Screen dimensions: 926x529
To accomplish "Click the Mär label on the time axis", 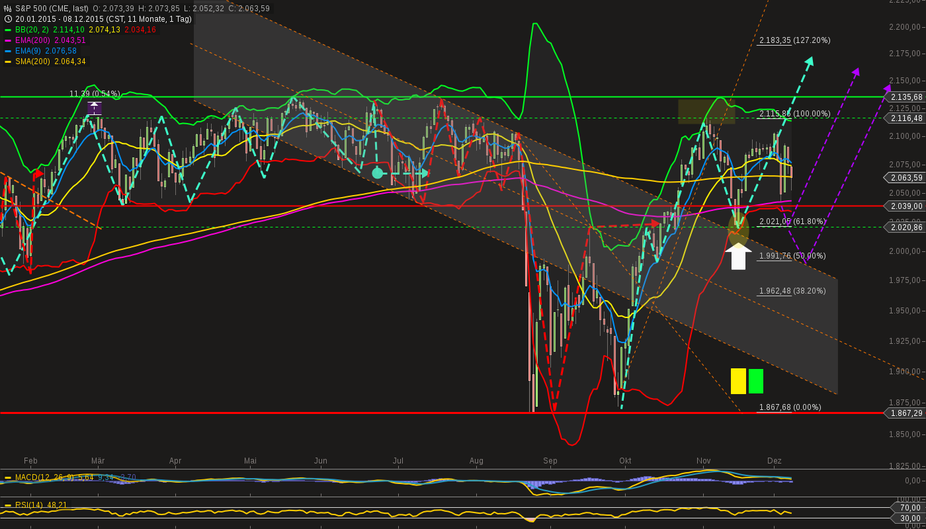I will tap(98, 461).
